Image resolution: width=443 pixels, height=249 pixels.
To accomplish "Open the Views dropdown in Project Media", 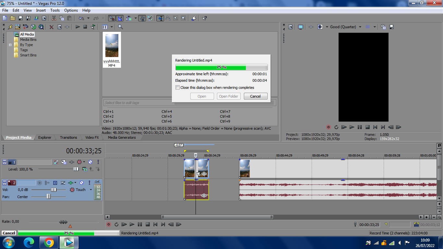I will [112, 27].
